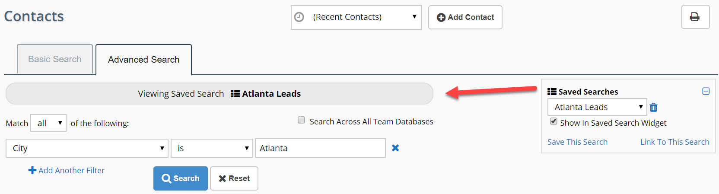Viewport: 719px width, 194px height.
Task: Open the 'is' operator dropdown
Action: 212,148
